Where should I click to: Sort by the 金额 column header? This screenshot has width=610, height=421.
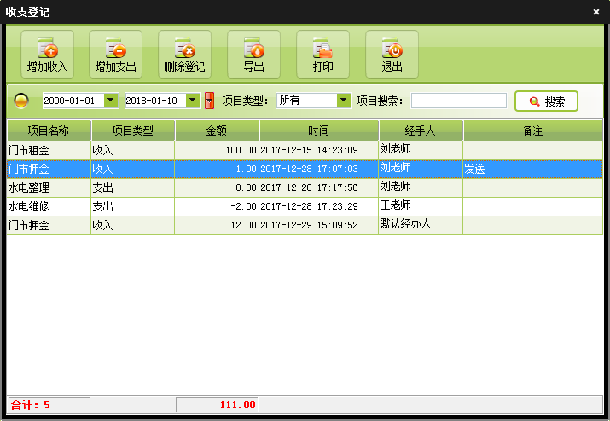[217, 130]
